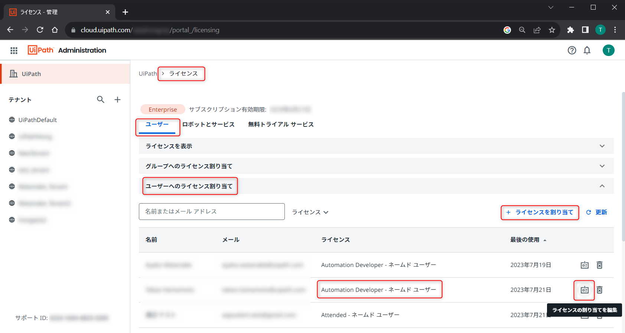Switch to the 無料トライアル サービス tab
The width and height of the screenshot is (625, 333).
pyautogui.click(x=281, y=125)
